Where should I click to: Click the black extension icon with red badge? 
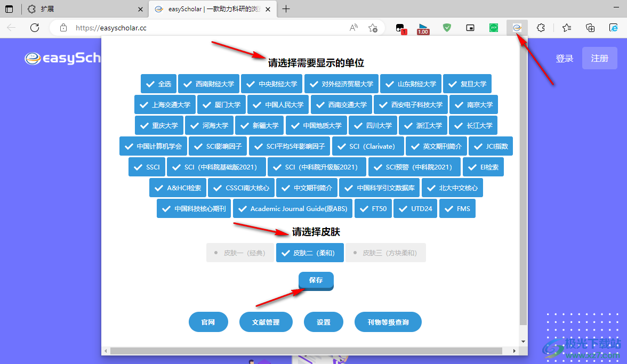click(x=400, y=28)
